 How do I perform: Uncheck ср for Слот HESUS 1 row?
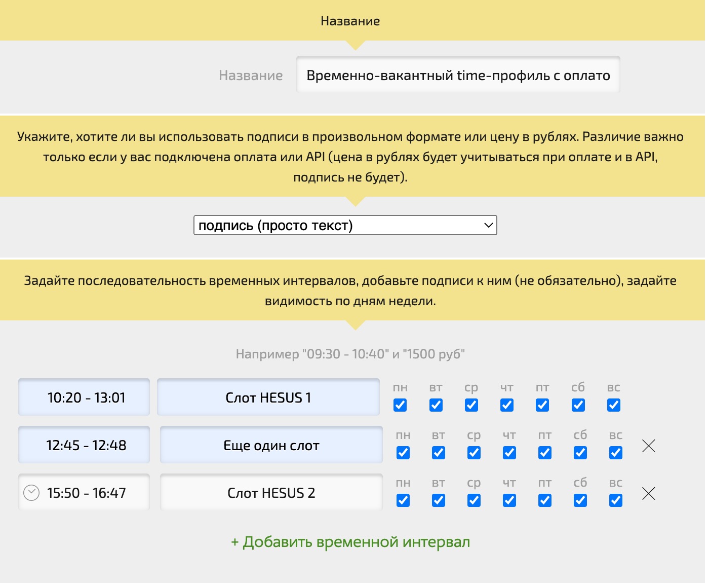471,405
